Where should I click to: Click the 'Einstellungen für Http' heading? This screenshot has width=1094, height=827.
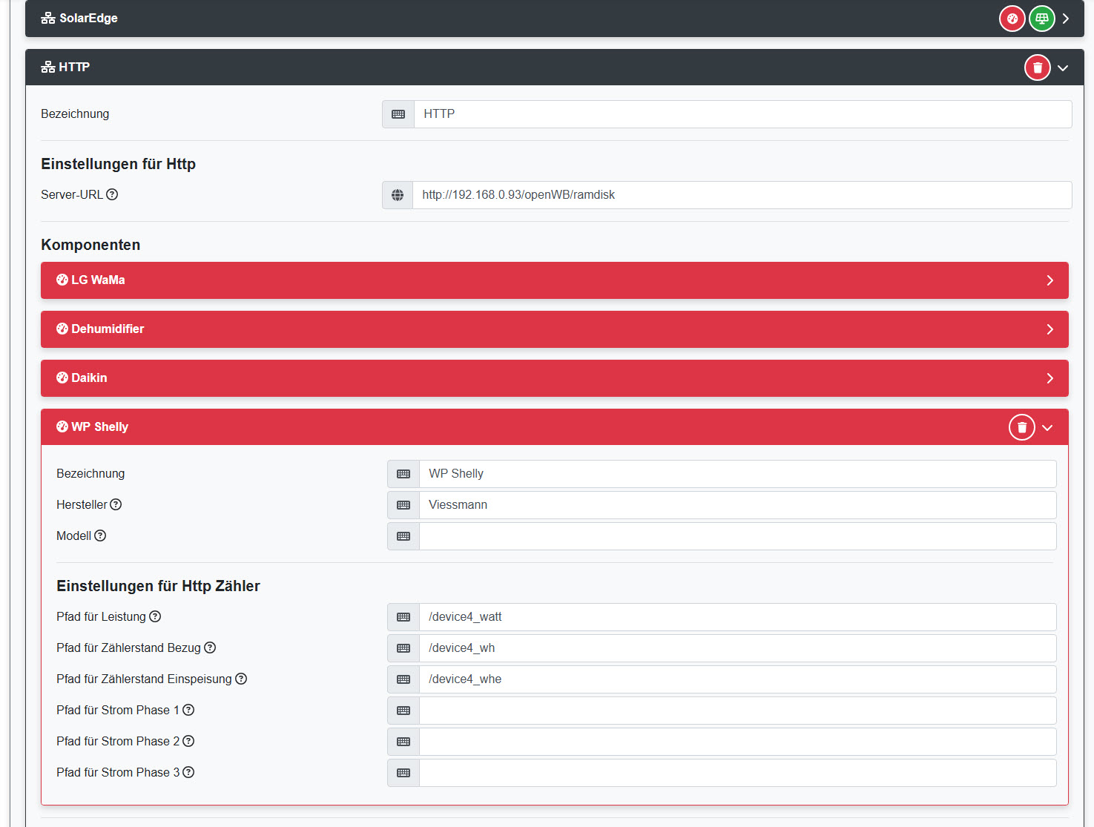point(118,164)
